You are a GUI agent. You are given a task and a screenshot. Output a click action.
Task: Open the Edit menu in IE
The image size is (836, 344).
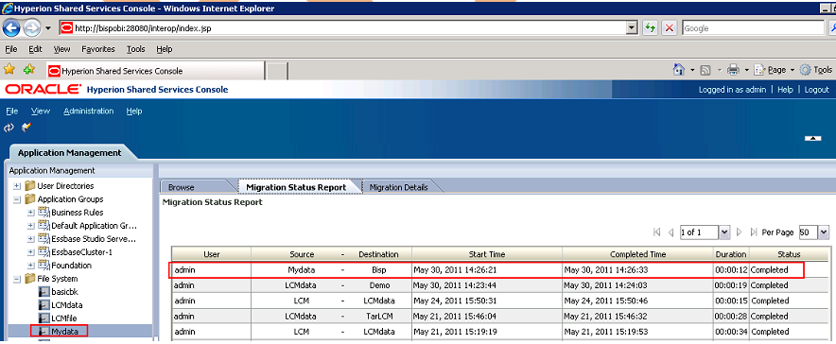tap(35, 49)
